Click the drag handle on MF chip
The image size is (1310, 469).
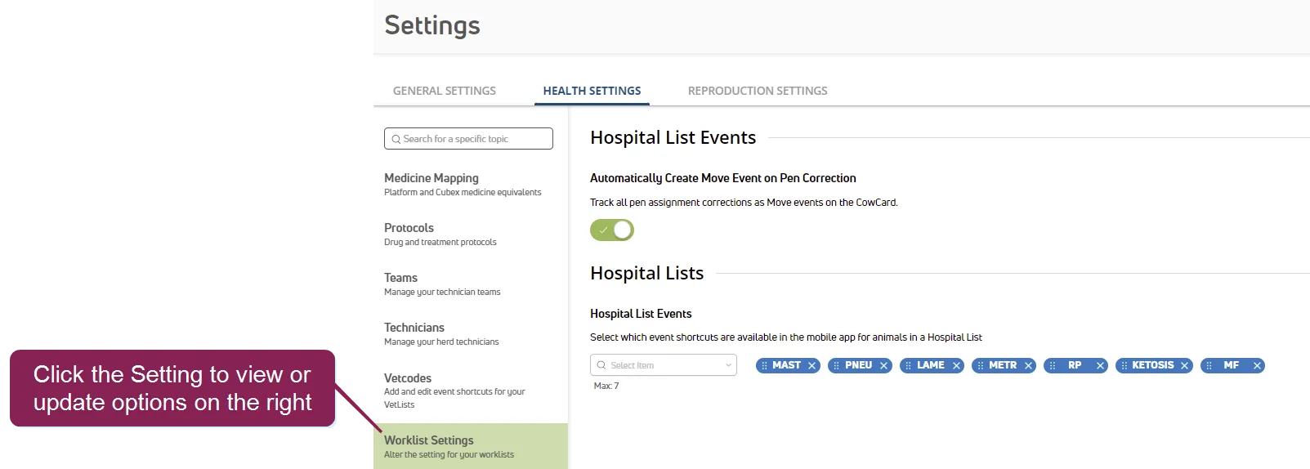[1209, 366]
